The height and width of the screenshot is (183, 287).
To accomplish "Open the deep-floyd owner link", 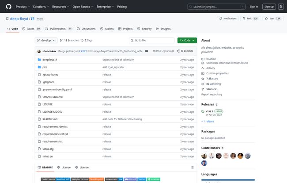I will tap(19, 19).
